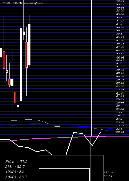Click the '5MA : 35.7' value

[15, 167]
